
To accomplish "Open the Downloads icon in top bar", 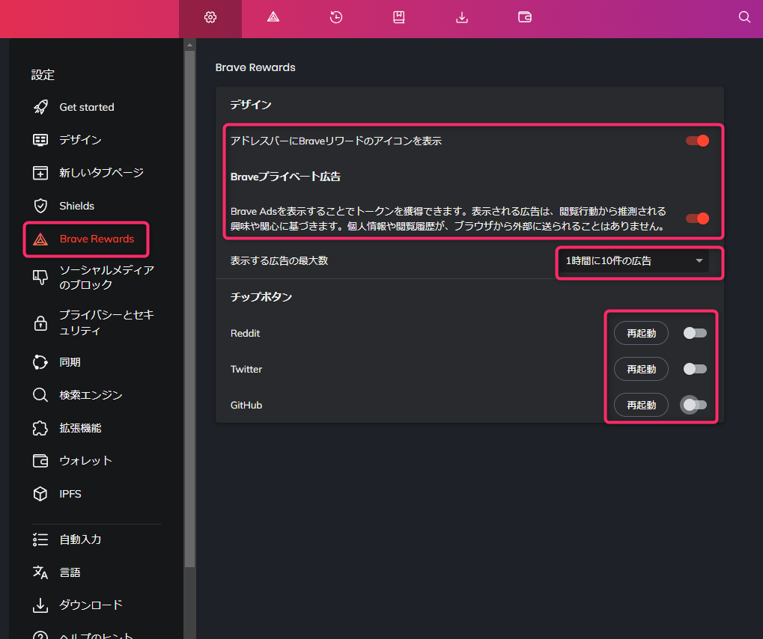I will pos(462,18).
